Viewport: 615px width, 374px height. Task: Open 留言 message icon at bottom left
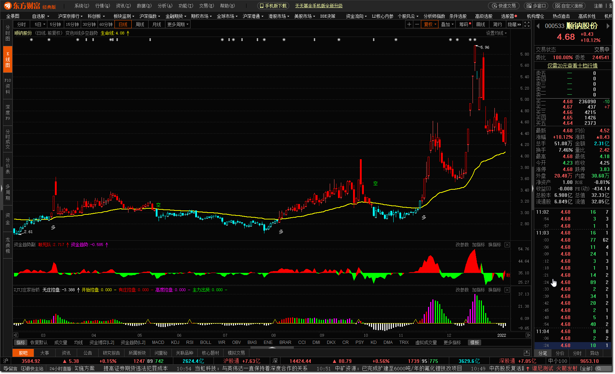(x=10, y=369)
